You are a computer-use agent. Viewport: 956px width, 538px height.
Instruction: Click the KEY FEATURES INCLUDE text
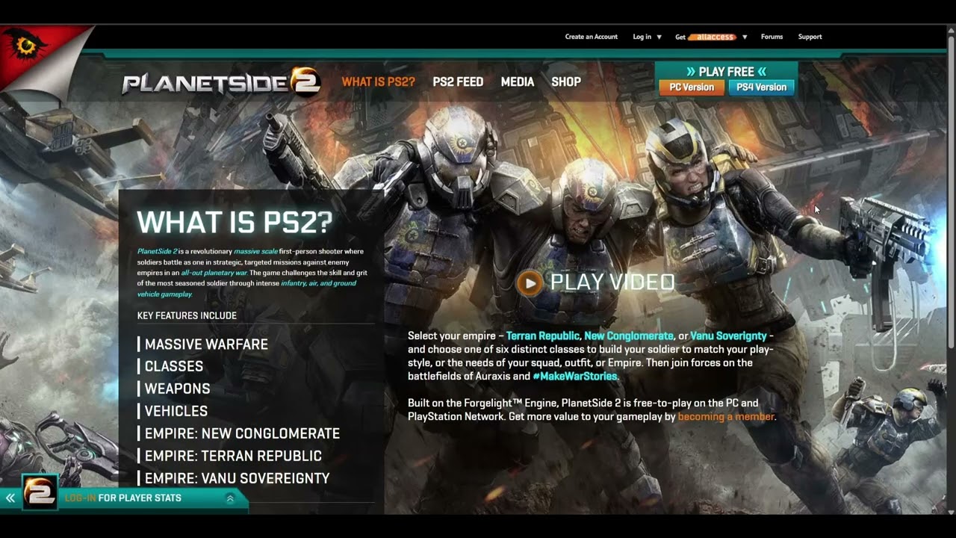pyautogui.click(x=187, y=316)
